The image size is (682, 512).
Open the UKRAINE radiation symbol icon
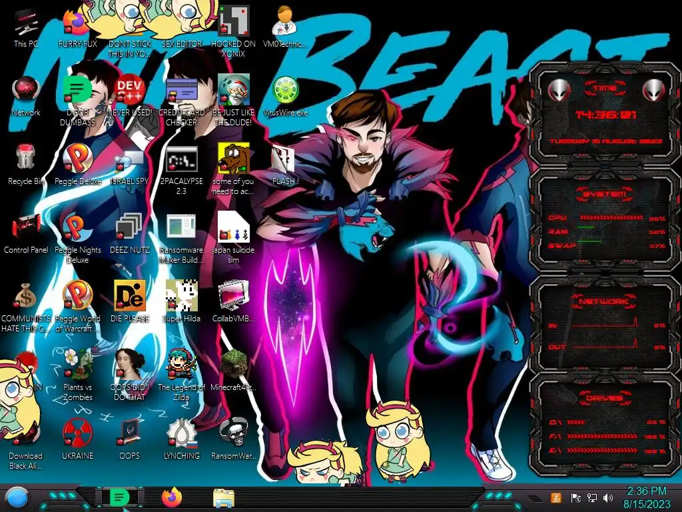tap(77, 433)
